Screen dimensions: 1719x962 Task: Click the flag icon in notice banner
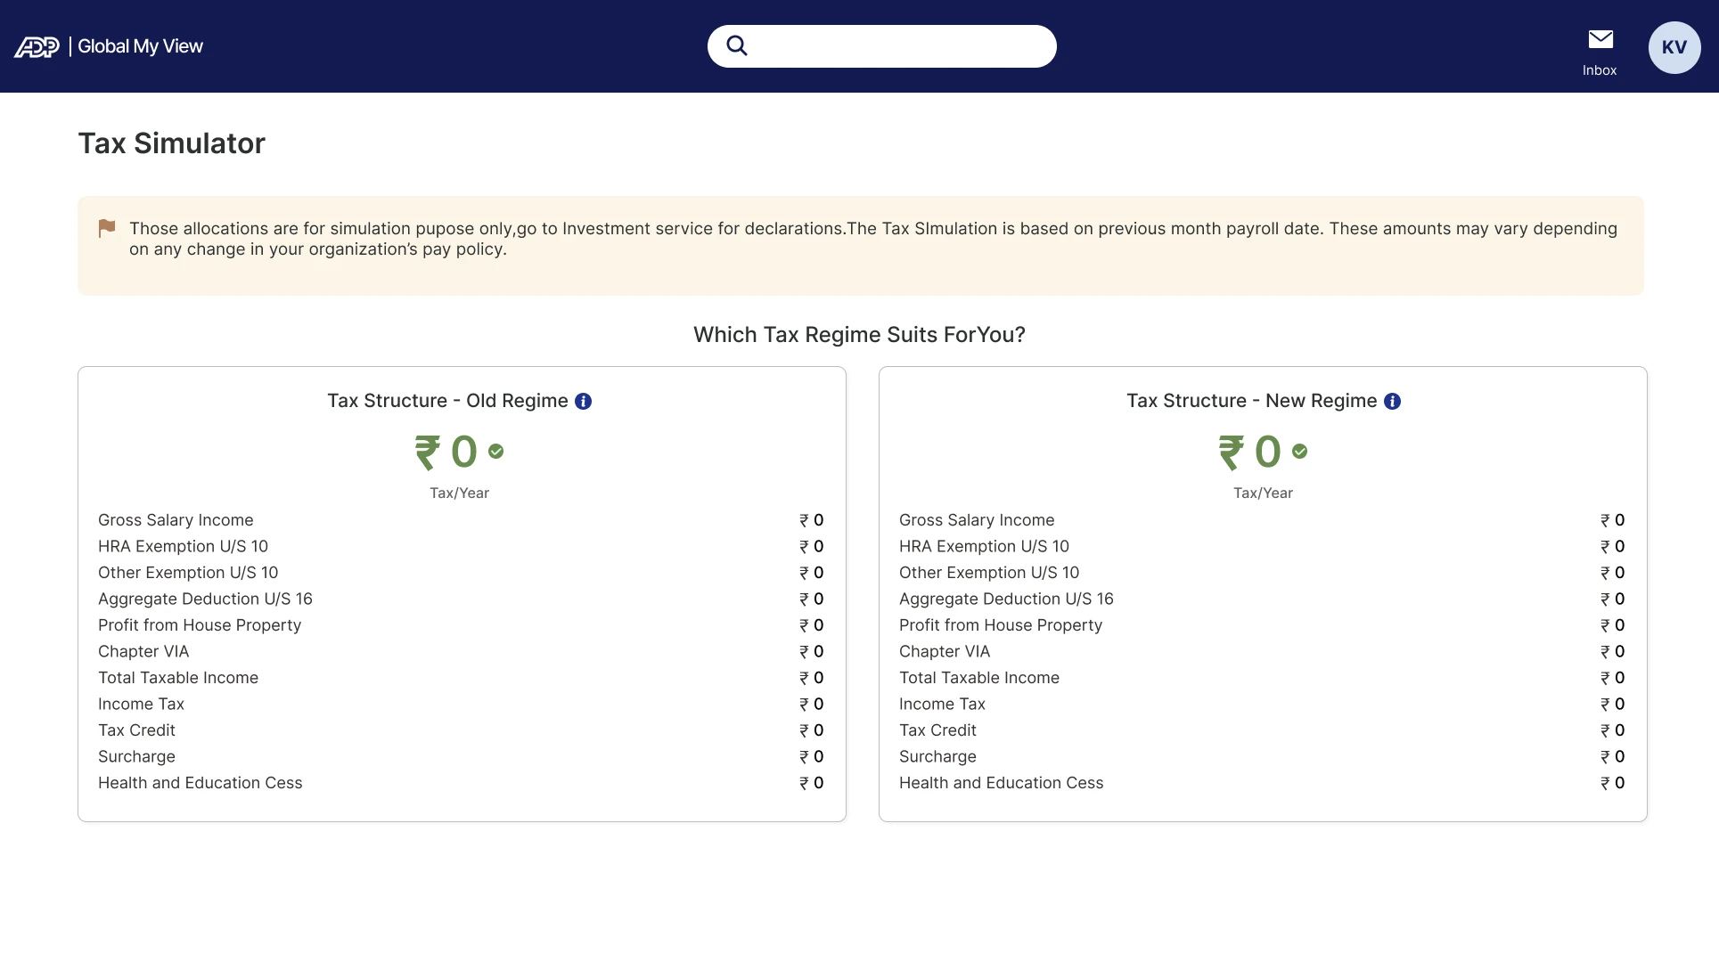[x=107, y=229]
